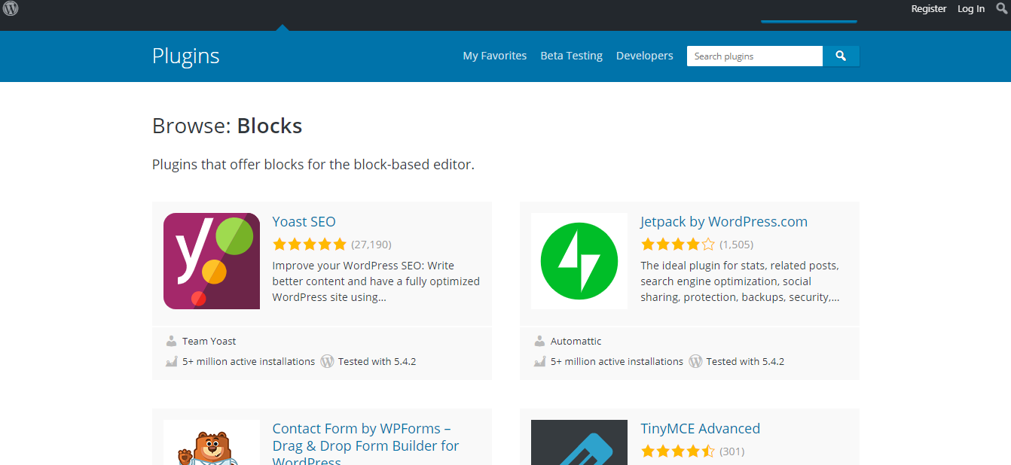This screenshot has width=1011, height=465.
Task: Click the 'Plugins that offer blocks' description
Action: 313,164
